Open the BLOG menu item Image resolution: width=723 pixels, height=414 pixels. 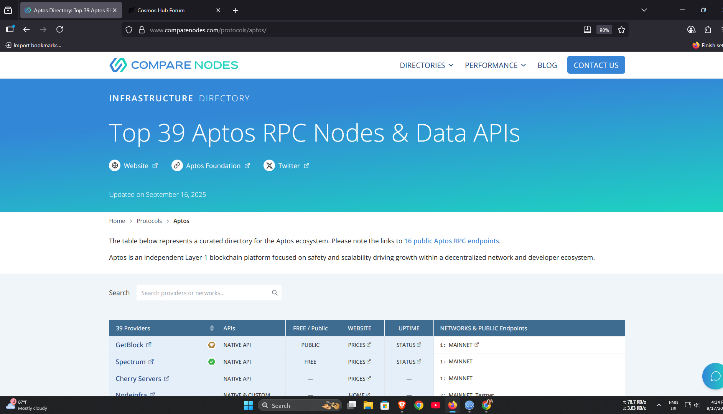tap(547, 65)
